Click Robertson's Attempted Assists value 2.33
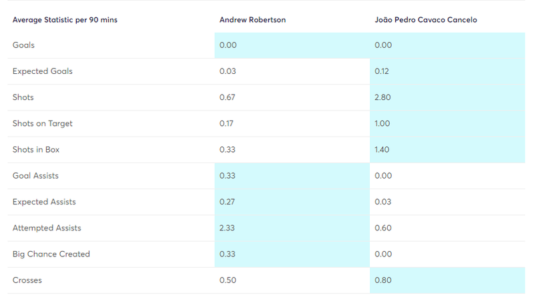Viewport: 534px width, 295px height. tap(227, 228)
